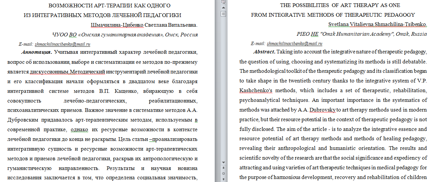This screenshot has width=435, height=182.
Task: Click the Previous Page double-arrow button
Action: point(223,168)
